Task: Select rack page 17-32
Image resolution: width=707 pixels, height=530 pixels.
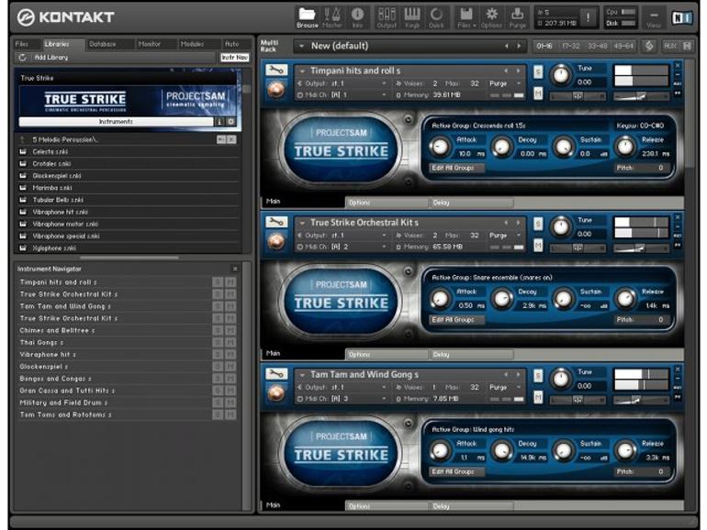Action: (x=571, y=46)
